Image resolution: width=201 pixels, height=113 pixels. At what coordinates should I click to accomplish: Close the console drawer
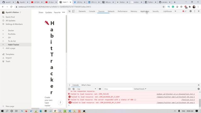point(198,85)
